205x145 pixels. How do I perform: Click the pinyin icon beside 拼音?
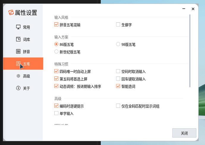(18, 51)
